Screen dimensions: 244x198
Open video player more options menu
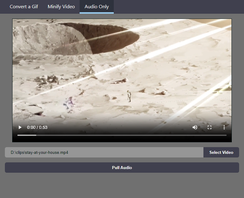[224, 127]
